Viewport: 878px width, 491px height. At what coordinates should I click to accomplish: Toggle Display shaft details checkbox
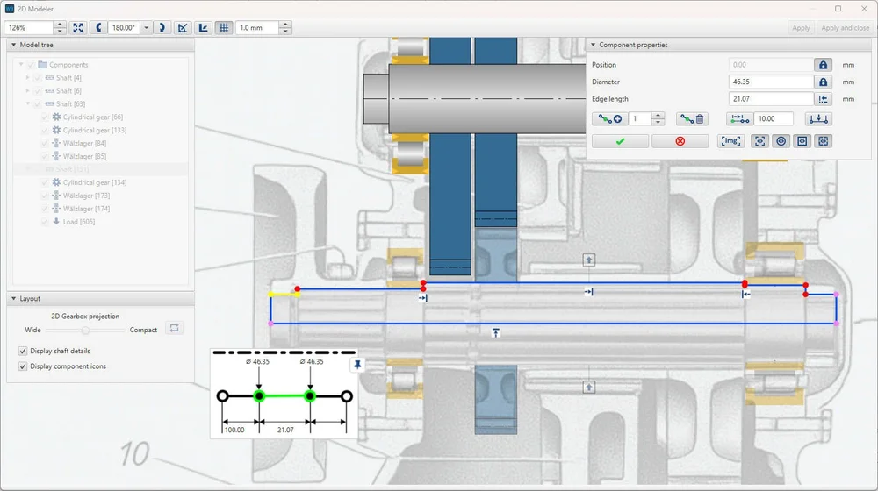coord(23,352)
